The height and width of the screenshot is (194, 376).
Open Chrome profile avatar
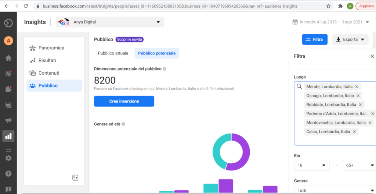pos(350,6)
